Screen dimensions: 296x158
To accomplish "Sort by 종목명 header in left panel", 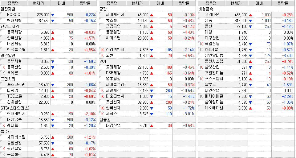I will click(x=13, y=3).
